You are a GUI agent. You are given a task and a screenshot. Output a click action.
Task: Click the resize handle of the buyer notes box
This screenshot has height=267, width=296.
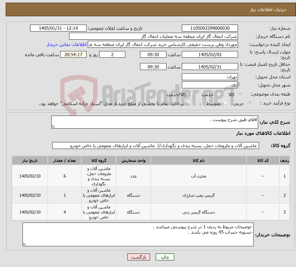tap(24, 244)
